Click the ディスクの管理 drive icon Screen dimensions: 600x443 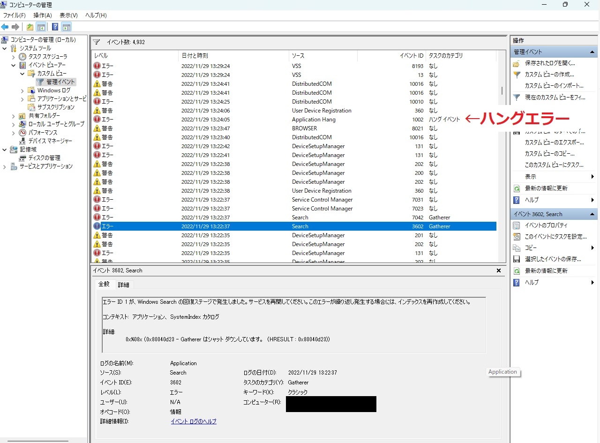point(22,158)
